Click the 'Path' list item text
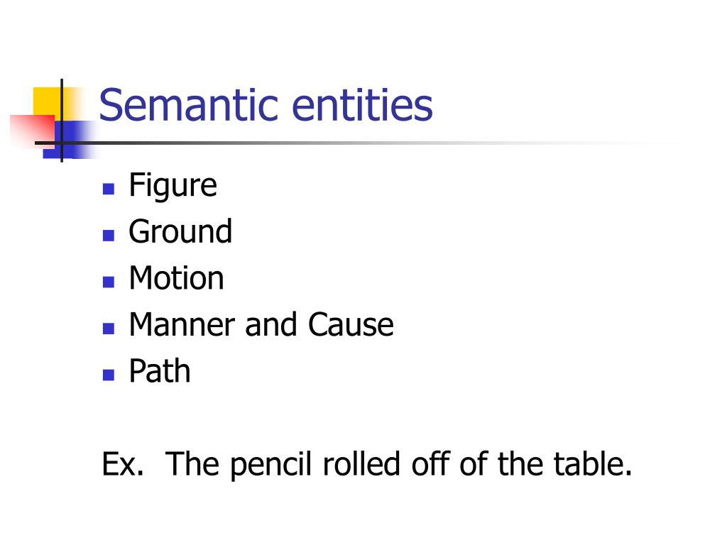Viewport: 727px width, 545px height. coord(160,370)
